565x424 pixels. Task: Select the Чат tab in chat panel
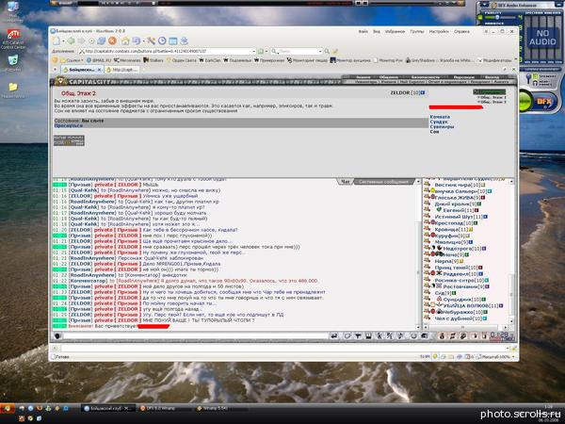[x=346, y=181]
